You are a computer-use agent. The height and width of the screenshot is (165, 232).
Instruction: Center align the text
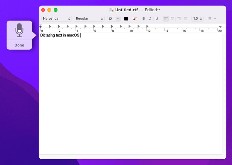click(x=172, y=19)
